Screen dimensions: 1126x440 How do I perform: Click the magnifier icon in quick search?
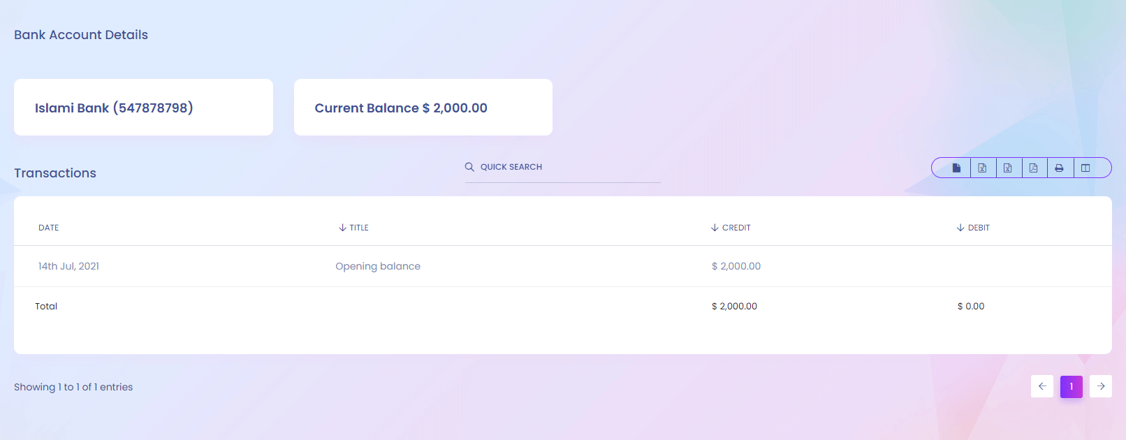469,167
